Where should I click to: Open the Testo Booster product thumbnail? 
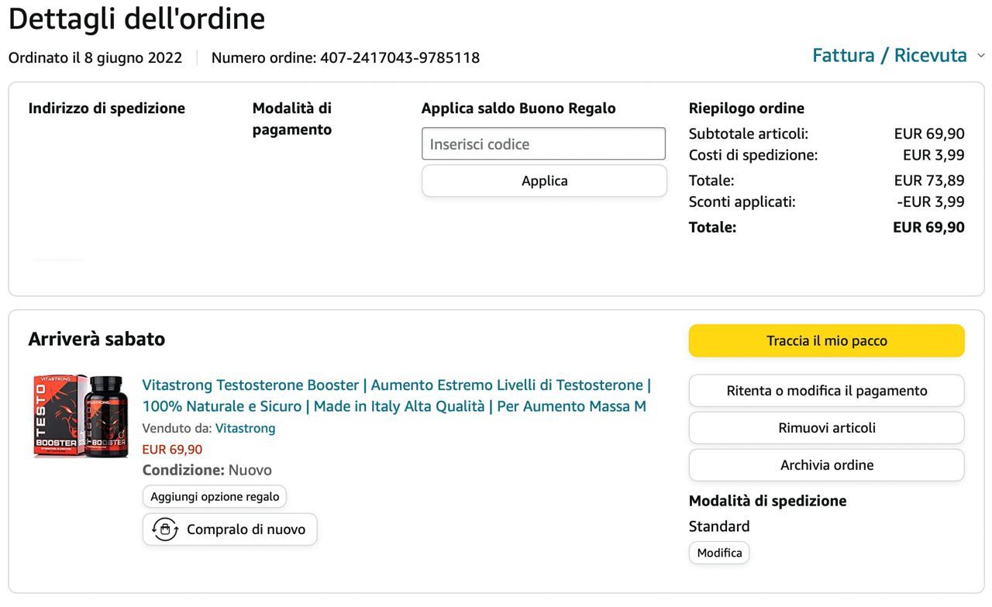tap(81, 416)
